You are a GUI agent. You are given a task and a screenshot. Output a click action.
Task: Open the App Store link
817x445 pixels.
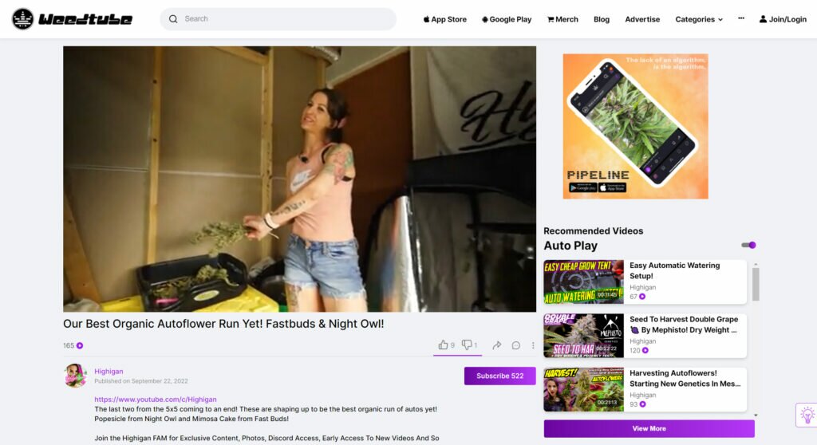coord(444,19)
